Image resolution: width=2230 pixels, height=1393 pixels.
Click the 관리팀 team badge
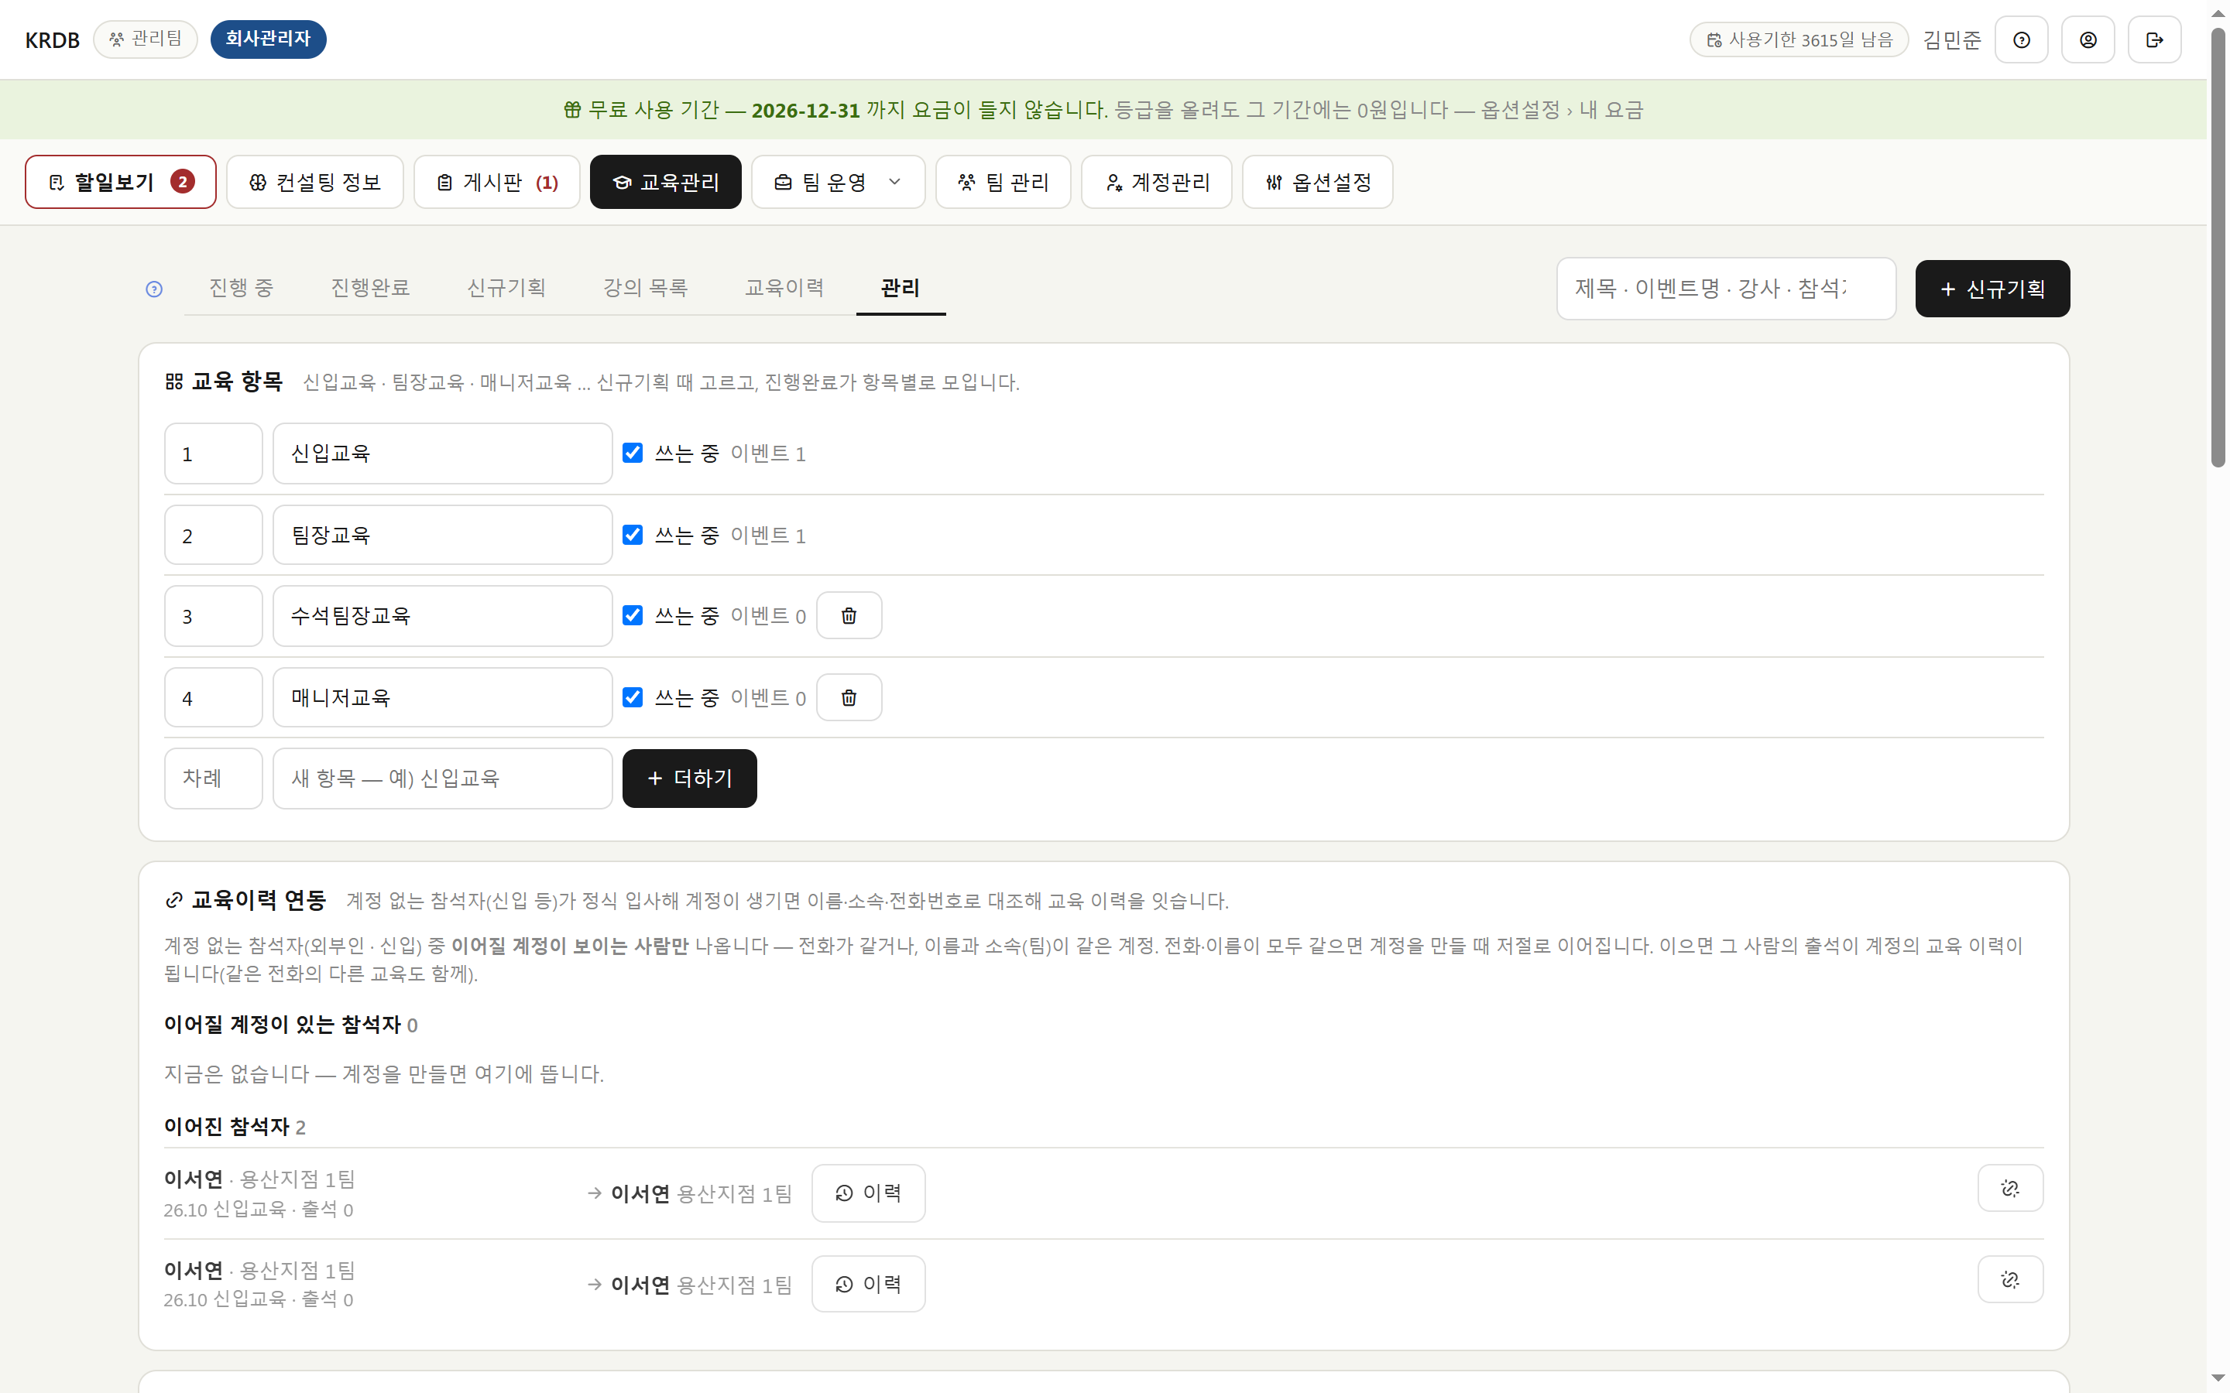pos(146,39)
